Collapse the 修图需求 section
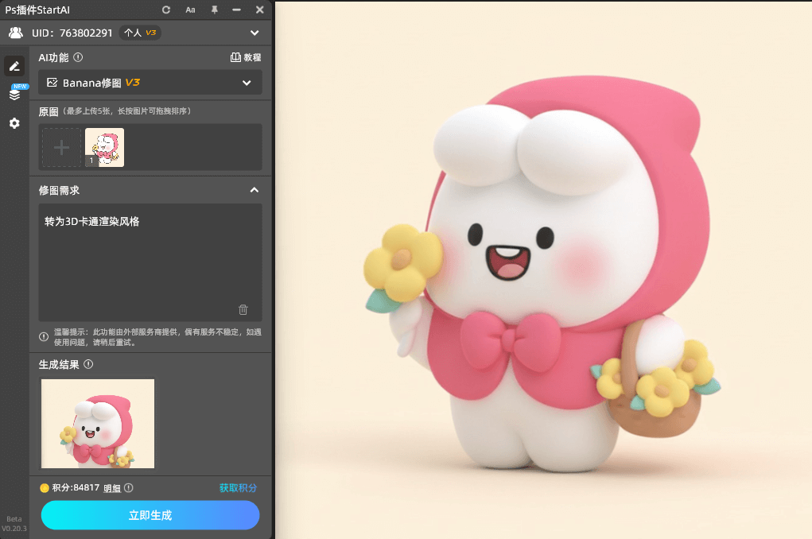Viewport: 812px width, 539px height. [x=254, y=190]
